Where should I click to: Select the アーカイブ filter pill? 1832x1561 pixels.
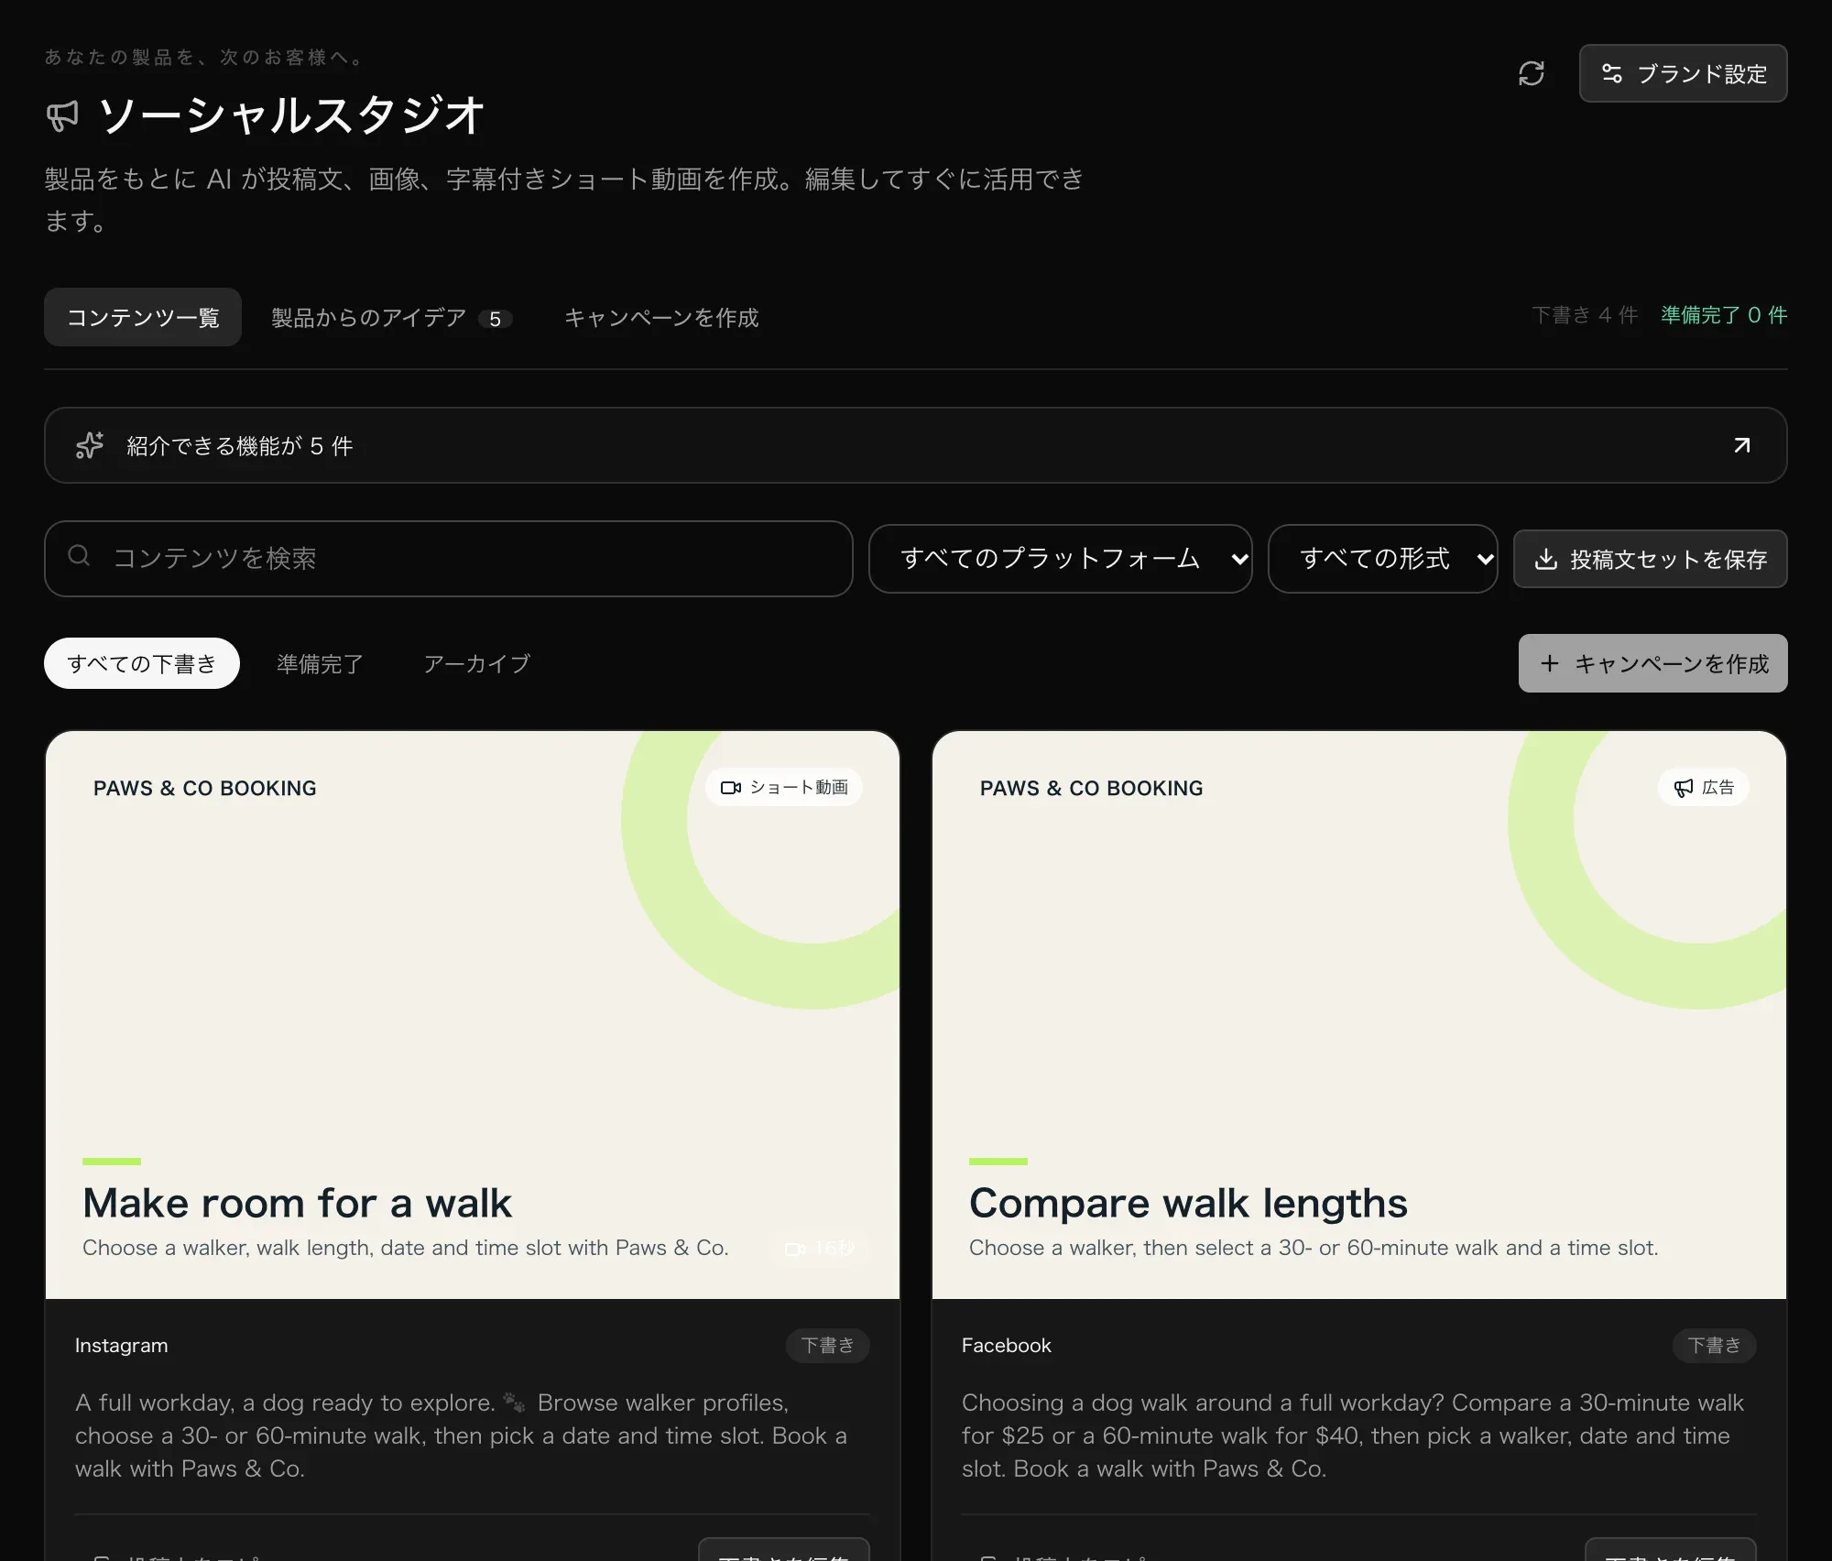477,663
